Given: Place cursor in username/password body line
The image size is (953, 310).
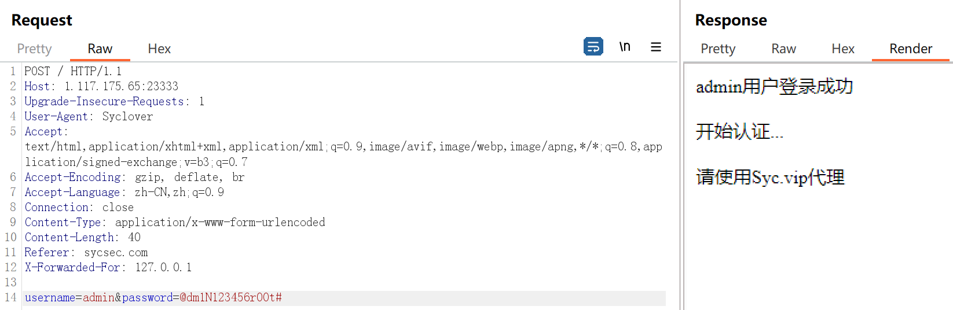Looking at the screenshot, I should click(153, 297).
